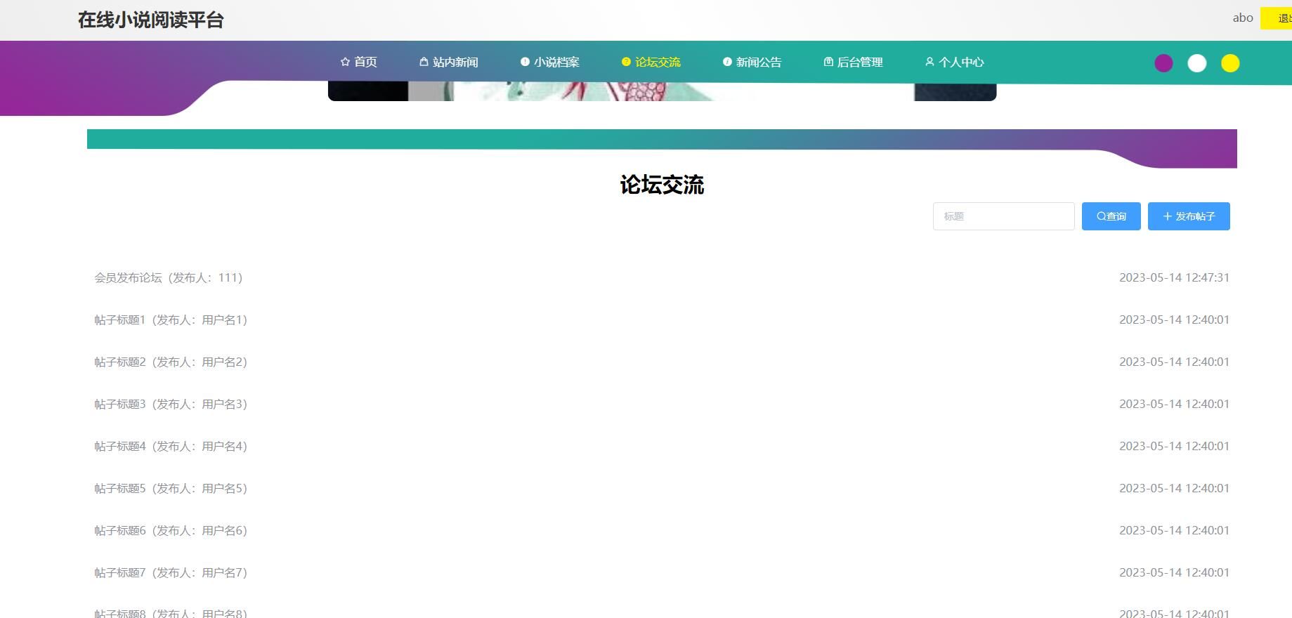Go to 个人中心 in navigation
Screen dimensions: 1292x618
coord(955,62)
